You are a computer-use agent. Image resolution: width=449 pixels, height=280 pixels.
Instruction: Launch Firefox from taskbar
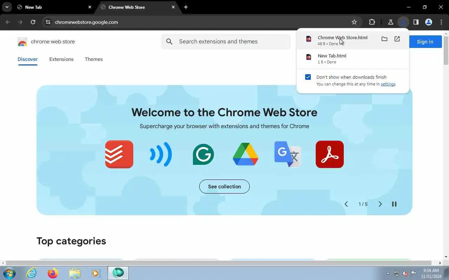pyautogui.click(x=53, y=273)
